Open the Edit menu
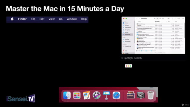 point(42,19)
